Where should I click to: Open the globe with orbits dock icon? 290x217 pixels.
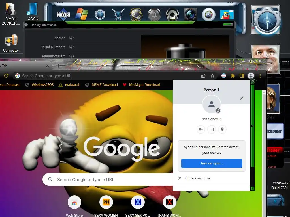click(x=136, y=14)
